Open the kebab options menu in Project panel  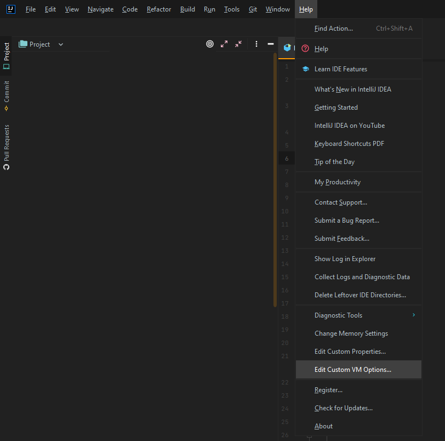pyautogui.click(x=256, y=44)
